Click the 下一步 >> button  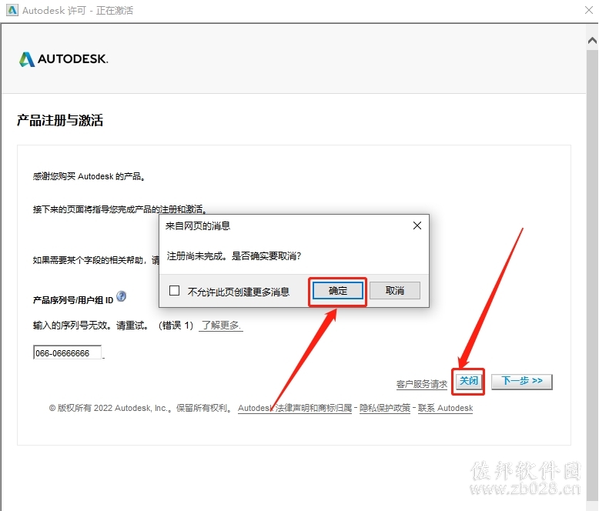[522, 381]
